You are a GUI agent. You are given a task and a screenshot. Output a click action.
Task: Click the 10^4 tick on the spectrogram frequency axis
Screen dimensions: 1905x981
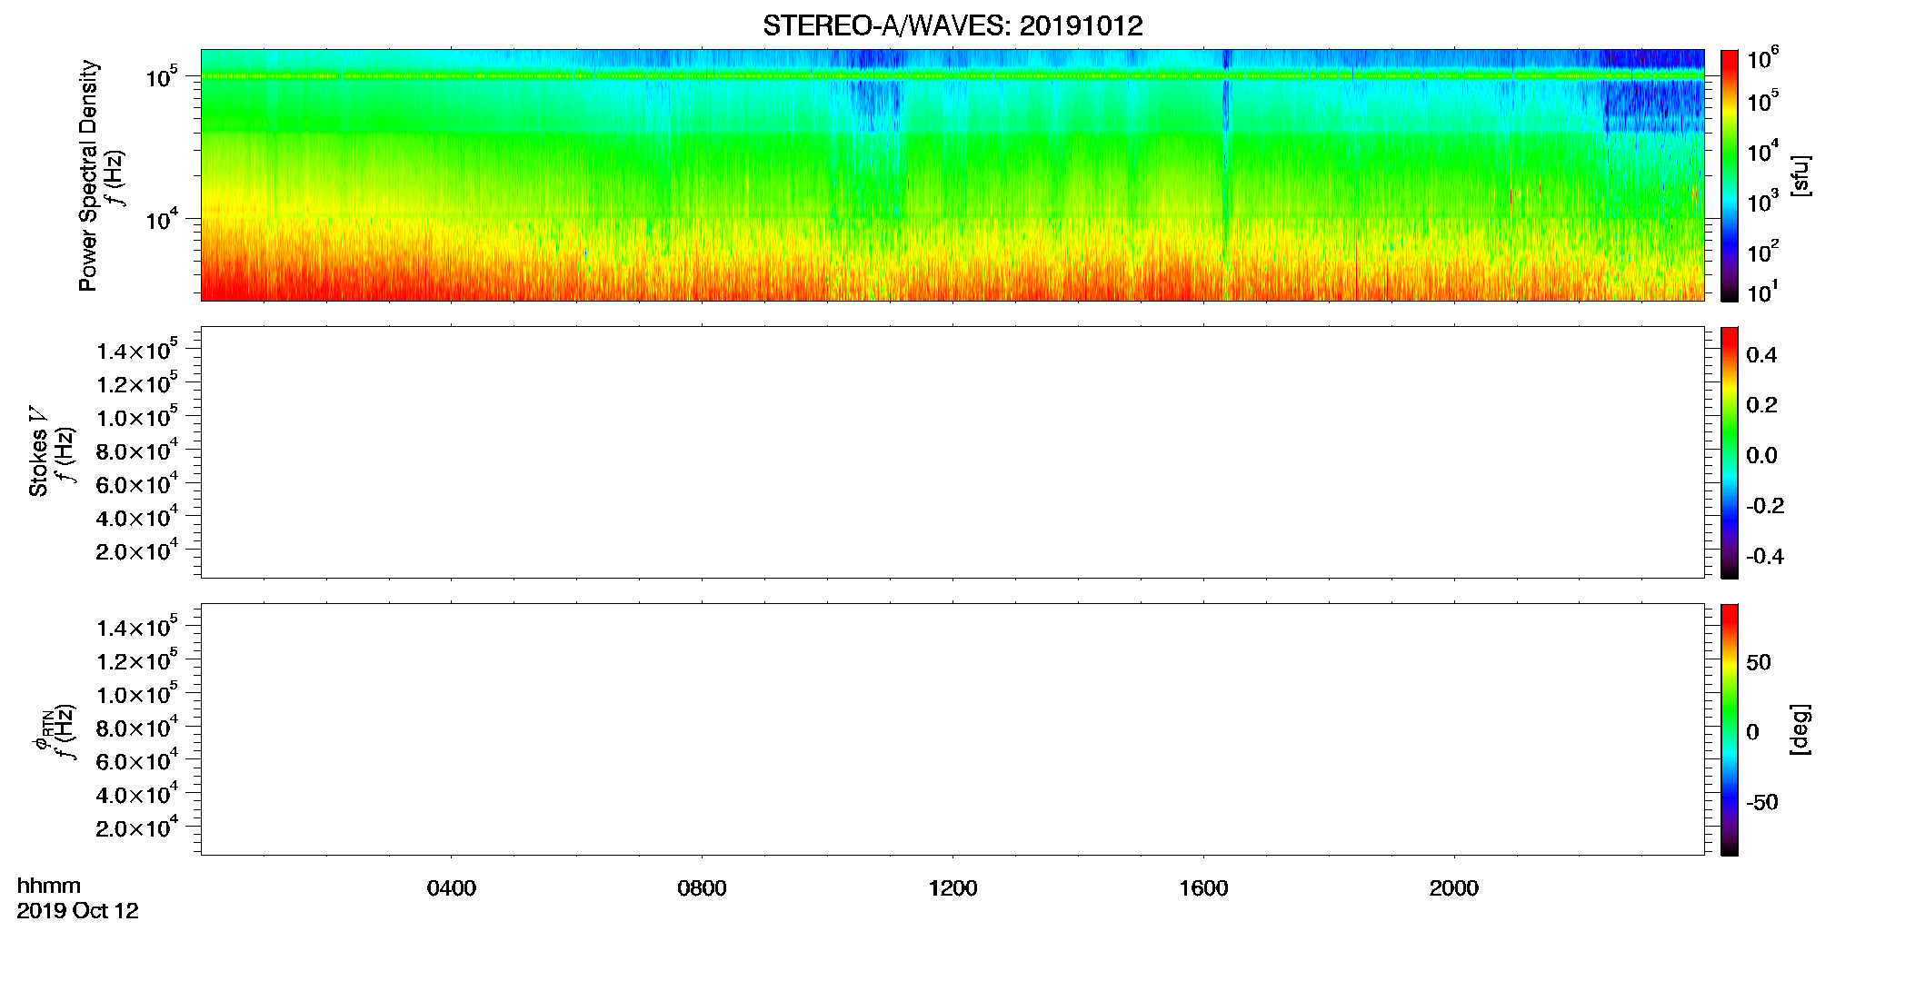tap(162, 218)
